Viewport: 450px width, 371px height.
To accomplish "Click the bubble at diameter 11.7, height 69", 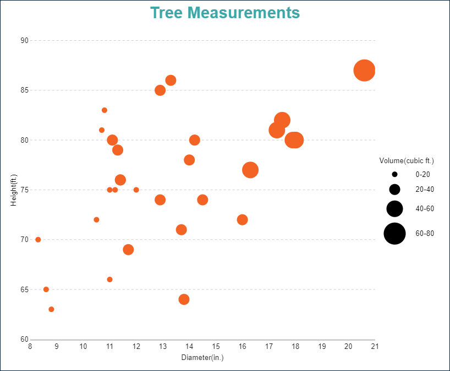I will point(128,250).
